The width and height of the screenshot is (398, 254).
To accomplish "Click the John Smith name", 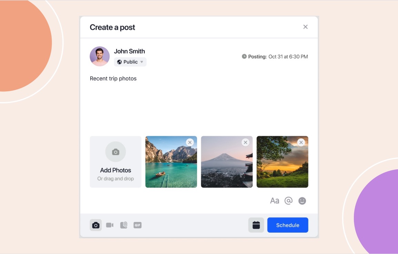I will [x=130, y=51].
